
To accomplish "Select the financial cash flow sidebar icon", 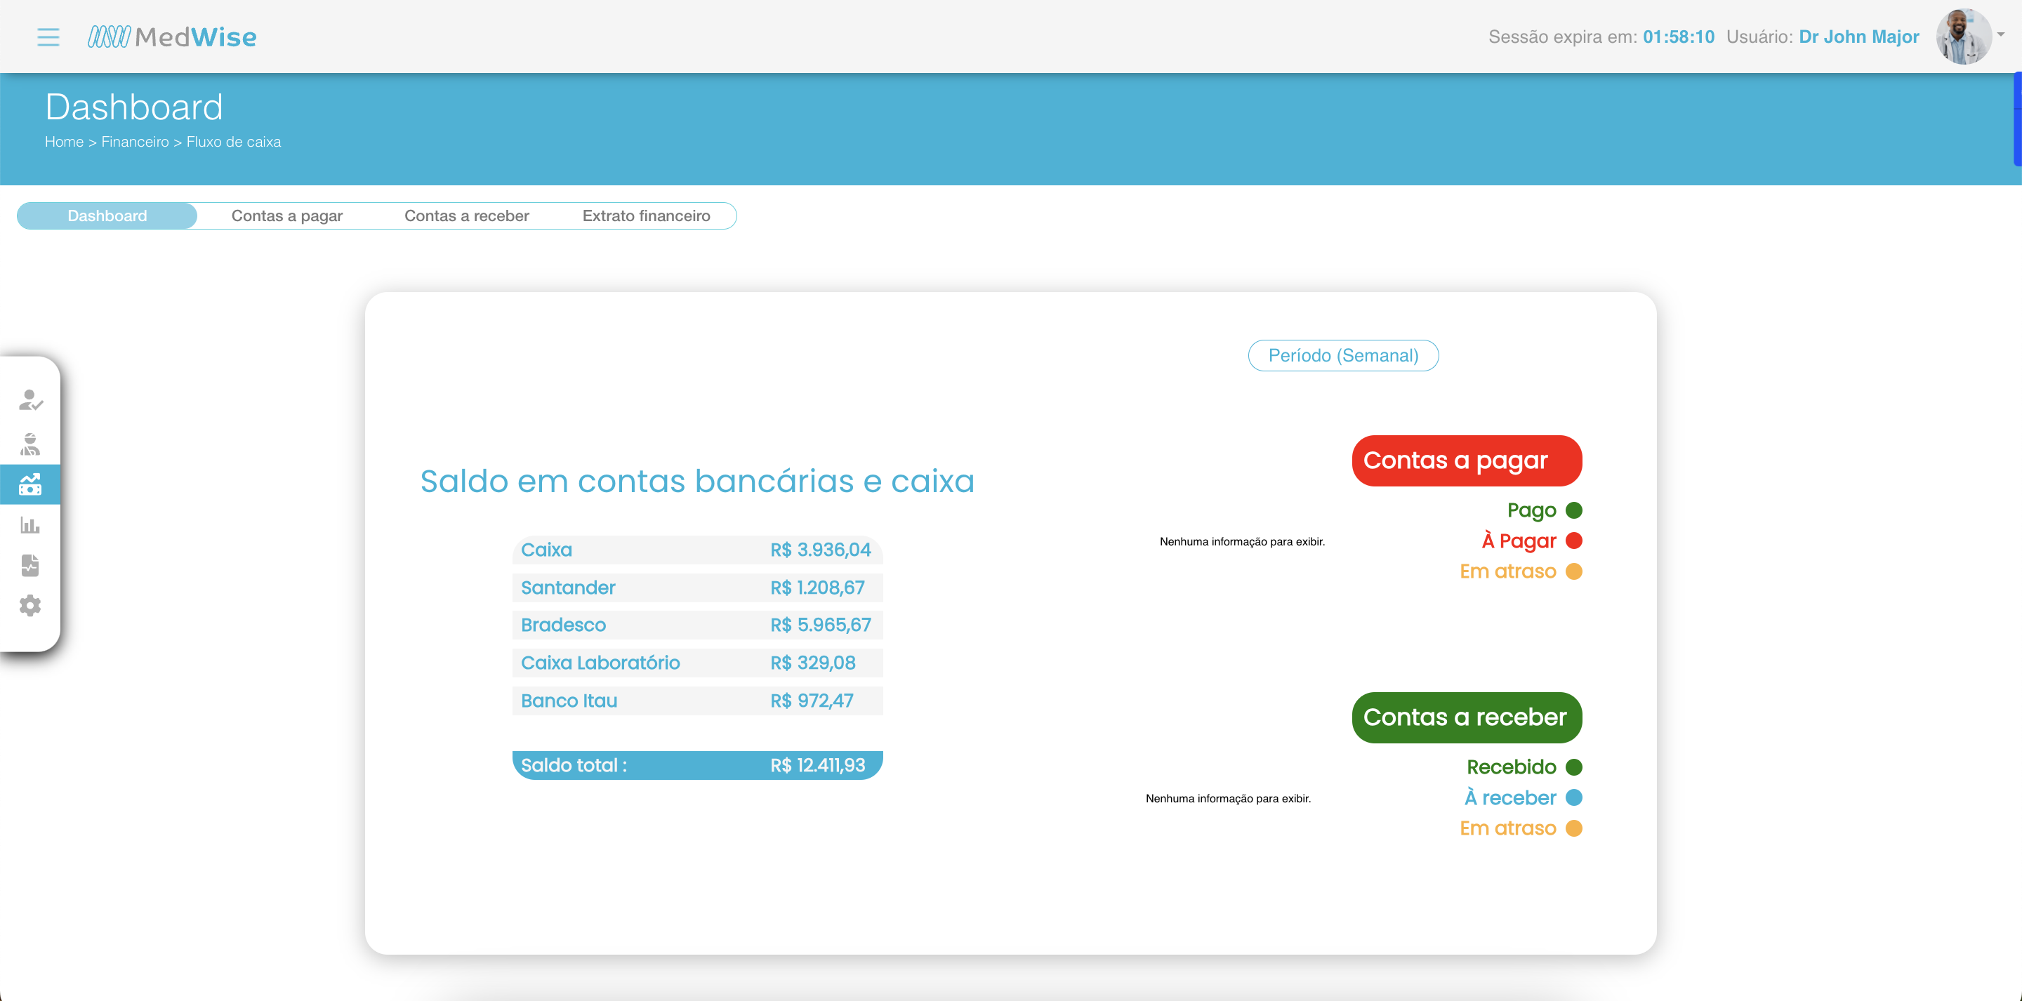I will 31,484.
